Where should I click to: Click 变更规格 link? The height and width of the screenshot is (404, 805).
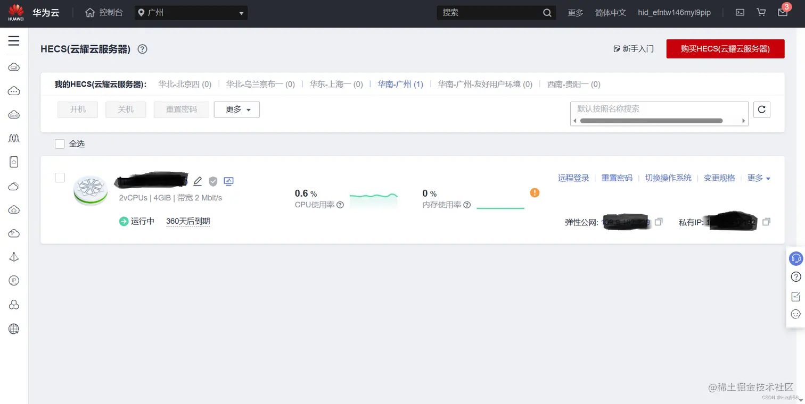pyautogui.click(x=719, y=178)
